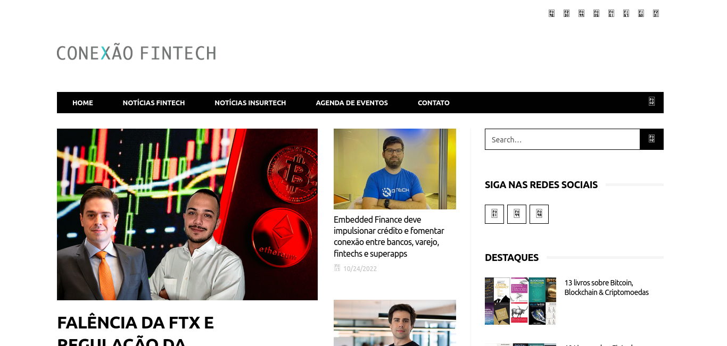Click the top-bar Facebook glyph F230
The image size is (727, 346).
[566, 13]
